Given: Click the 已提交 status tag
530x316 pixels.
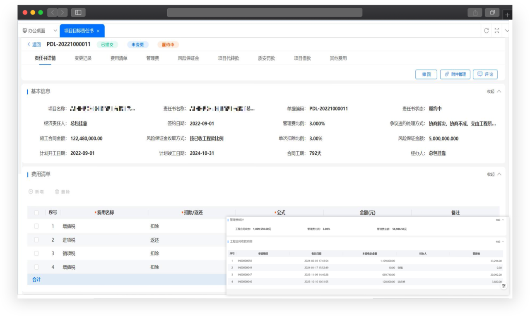Looking at the screenshot, I should 107,45.
